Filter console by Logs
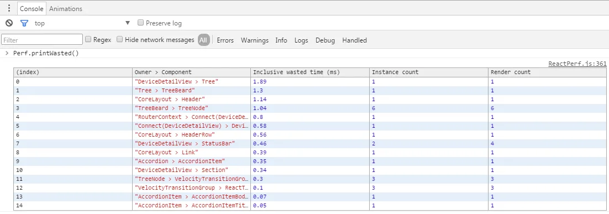This screenshot has height=214, width=609. tap(301, 40)
